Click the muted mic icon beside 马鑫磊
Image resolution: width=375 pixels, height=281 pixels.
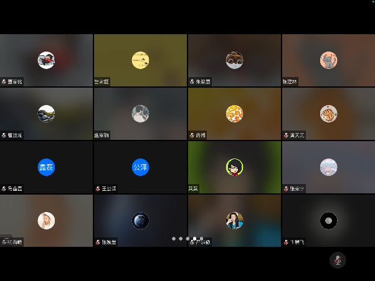(4, 188)
